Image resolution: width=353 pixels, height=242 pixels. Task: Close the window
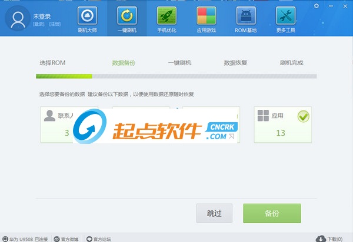tap(345, 6)
